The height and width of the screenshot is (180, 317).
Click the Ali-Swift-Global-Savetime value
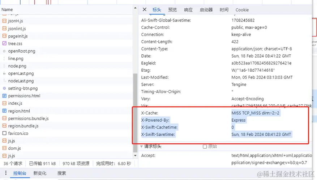(243, 20)
